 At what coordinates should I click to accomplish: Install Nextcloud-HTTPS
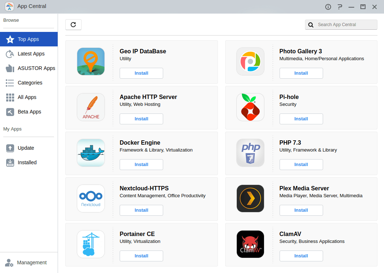coord(141,210)
